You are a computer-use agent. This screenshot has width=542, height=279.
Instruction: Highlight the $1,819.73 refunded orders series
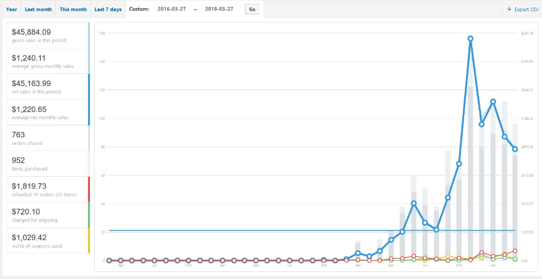(46, 189)
